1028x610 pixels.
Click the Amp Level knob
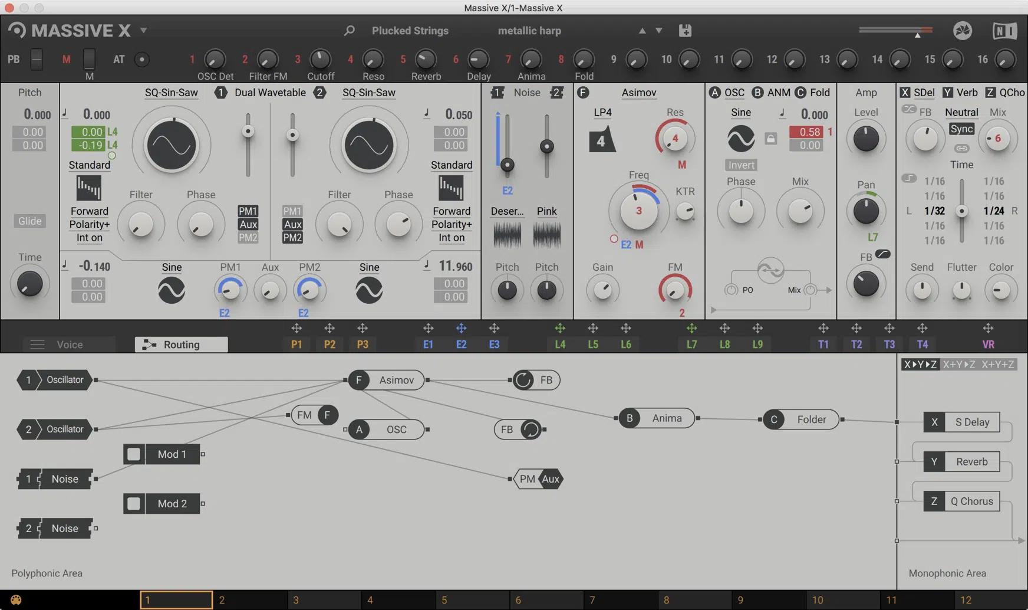(866, 139)
